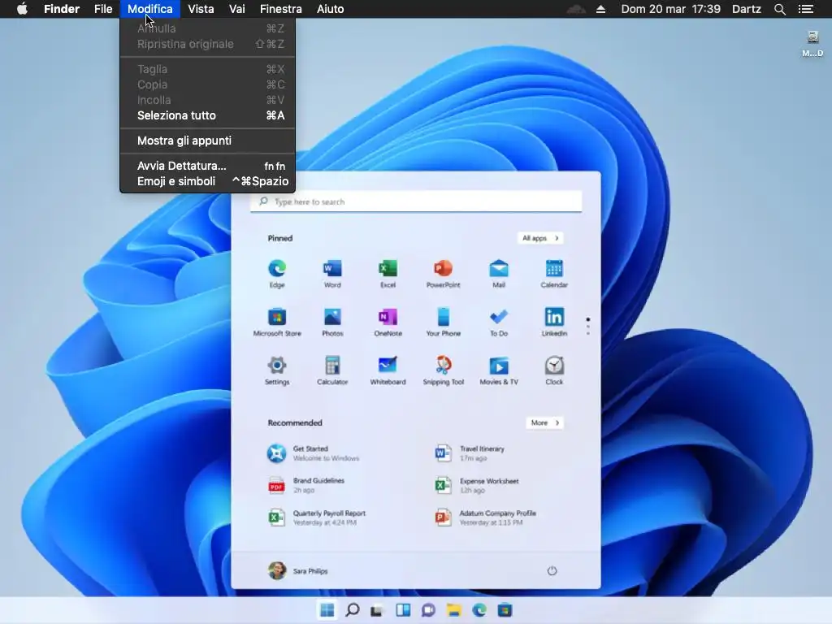Open Spotlight search in menu bar
Viewport: 832px width, 624px height.
(779, 9)
